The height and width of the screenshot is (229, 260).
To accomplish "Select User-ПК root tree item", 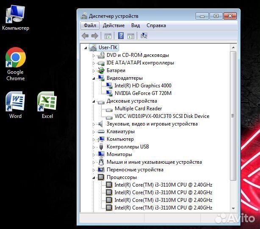I will click(108, 47).
